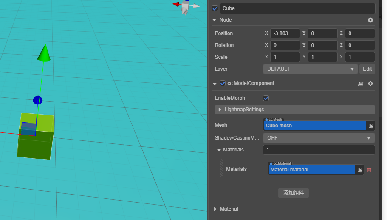Viewport: 387px width, 220px height.
Task: Click the Rotation X field
Action: [x=285, y=45]
